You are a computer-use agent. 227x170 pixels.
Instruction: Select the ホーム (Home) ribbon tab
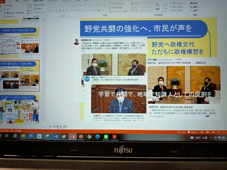coord(9,1)
